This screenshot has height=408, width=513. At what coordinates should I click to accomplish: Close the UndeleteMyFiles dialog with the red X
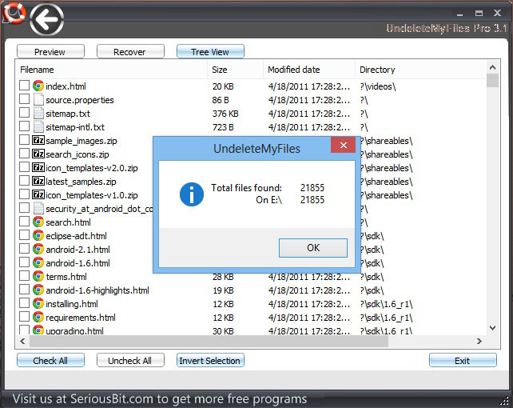[343, 145]
